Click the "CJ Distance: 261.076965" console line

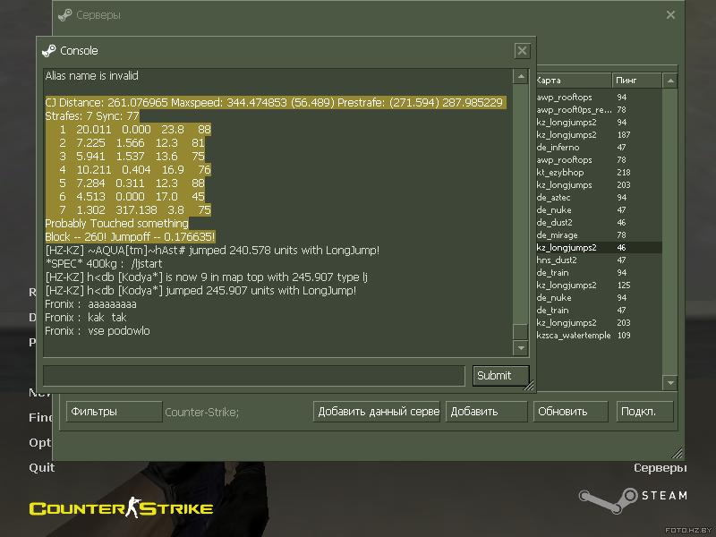click(276, 102)
